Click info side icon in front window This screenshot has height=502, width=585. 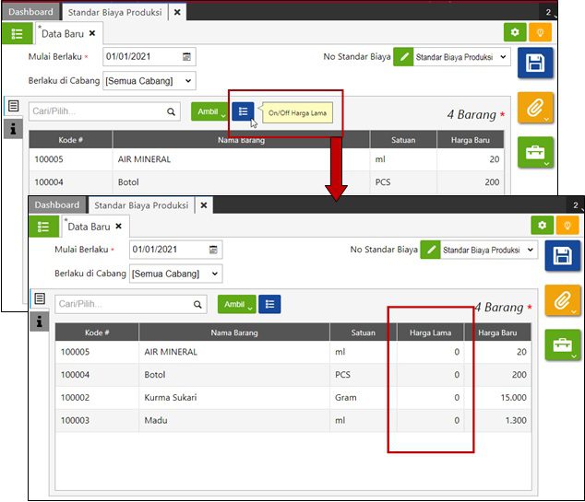(x=40, y=321)
